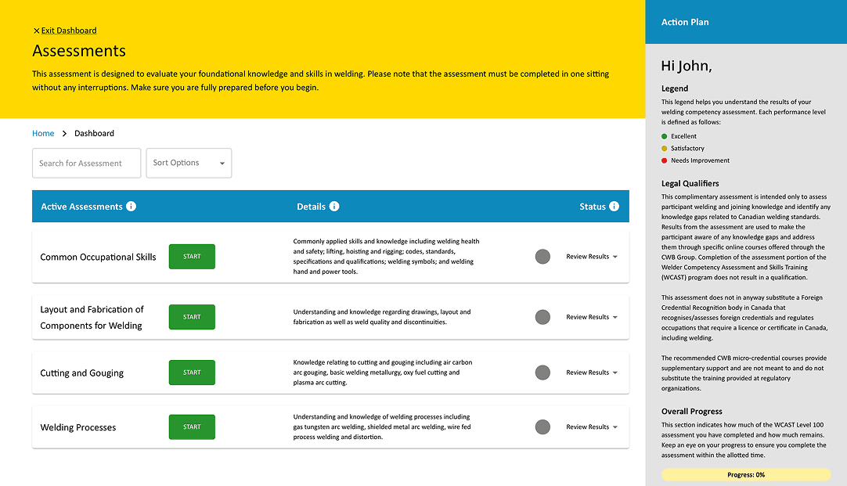Click the Status column info icon
Screen dimensions: 847x486
click(x=614, y=207)
